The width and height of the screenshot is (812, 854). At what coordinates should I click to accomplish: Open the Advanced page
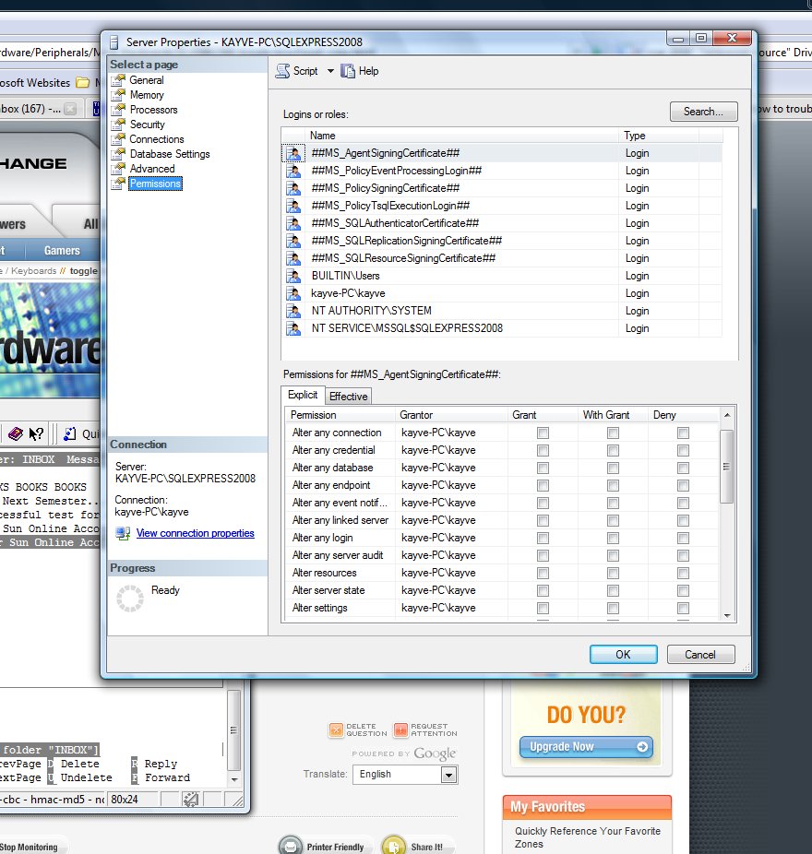tap(152, 169)
